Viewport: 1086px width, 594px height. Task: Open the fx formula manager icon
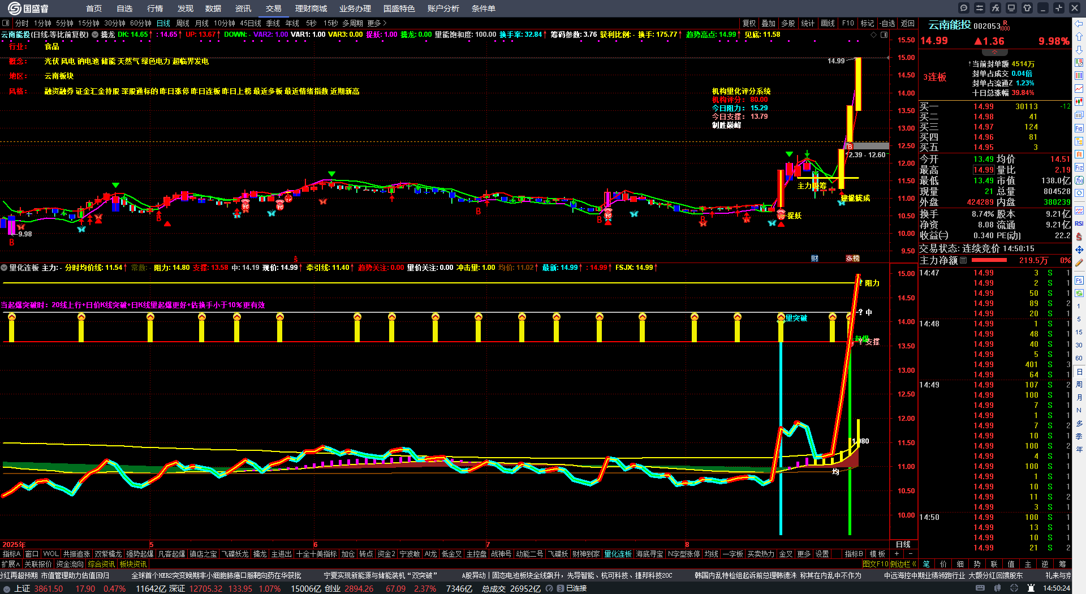tap(996, 8)
